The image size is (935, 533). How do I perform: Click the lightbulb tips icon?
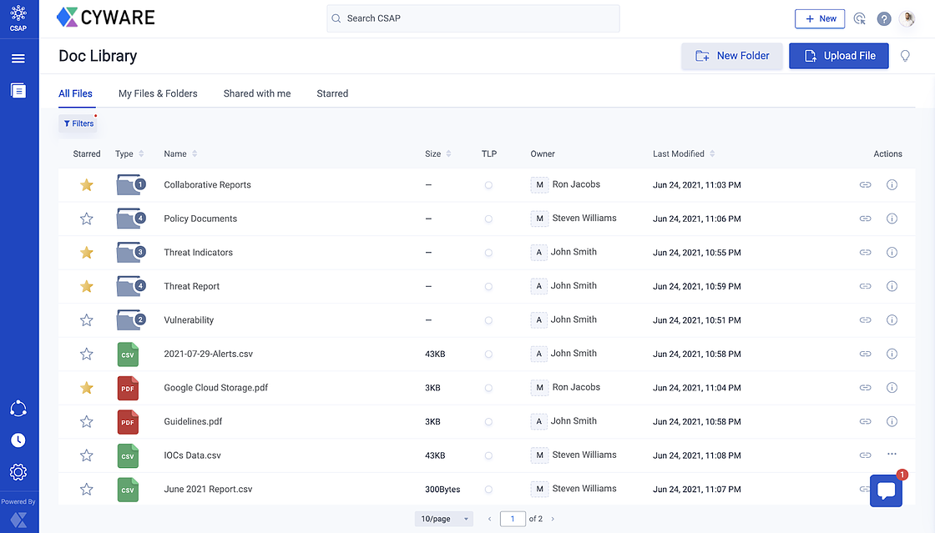click(905, 56)
